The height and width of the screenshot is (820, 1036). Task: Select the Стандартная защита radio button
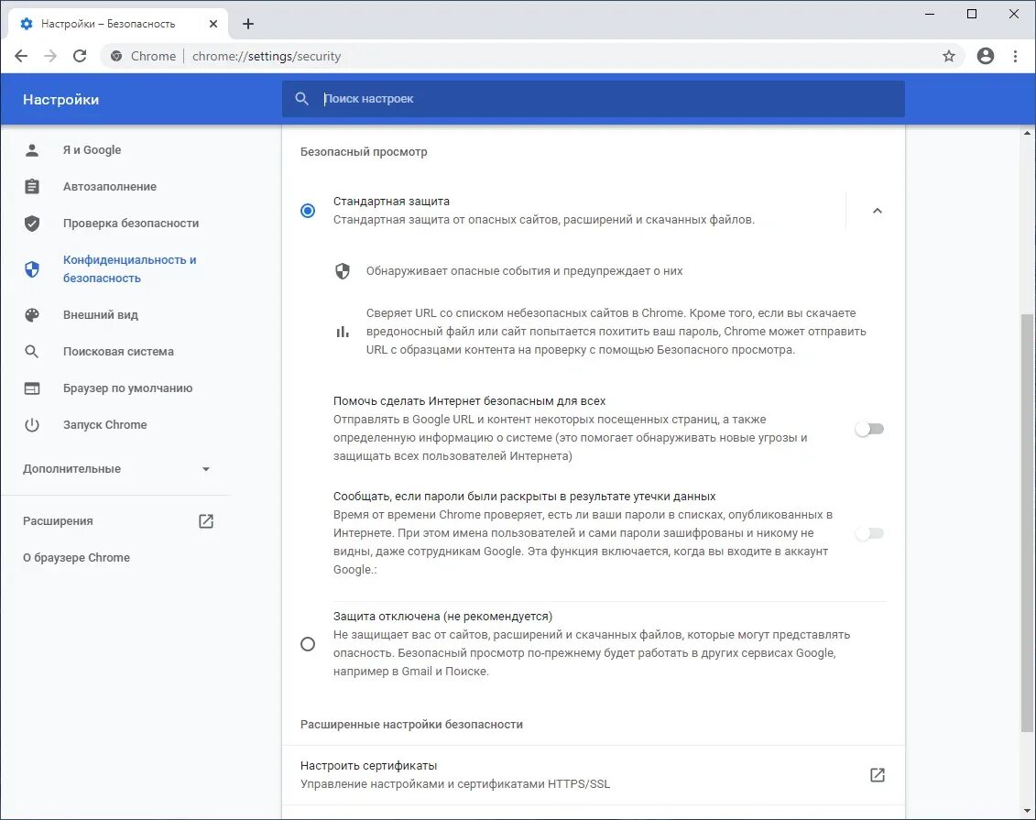[308, 211]
